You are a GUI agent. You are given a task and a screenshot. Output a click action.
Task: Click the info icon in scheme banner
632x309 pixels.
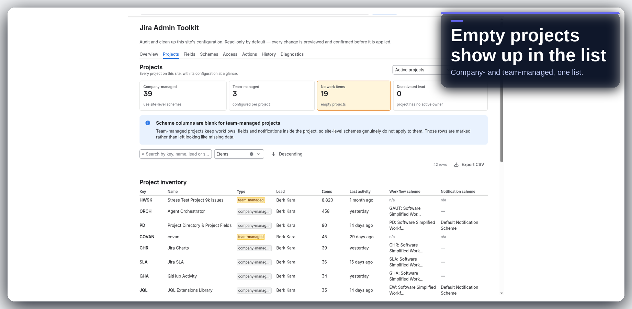click(x=148, y=123)
